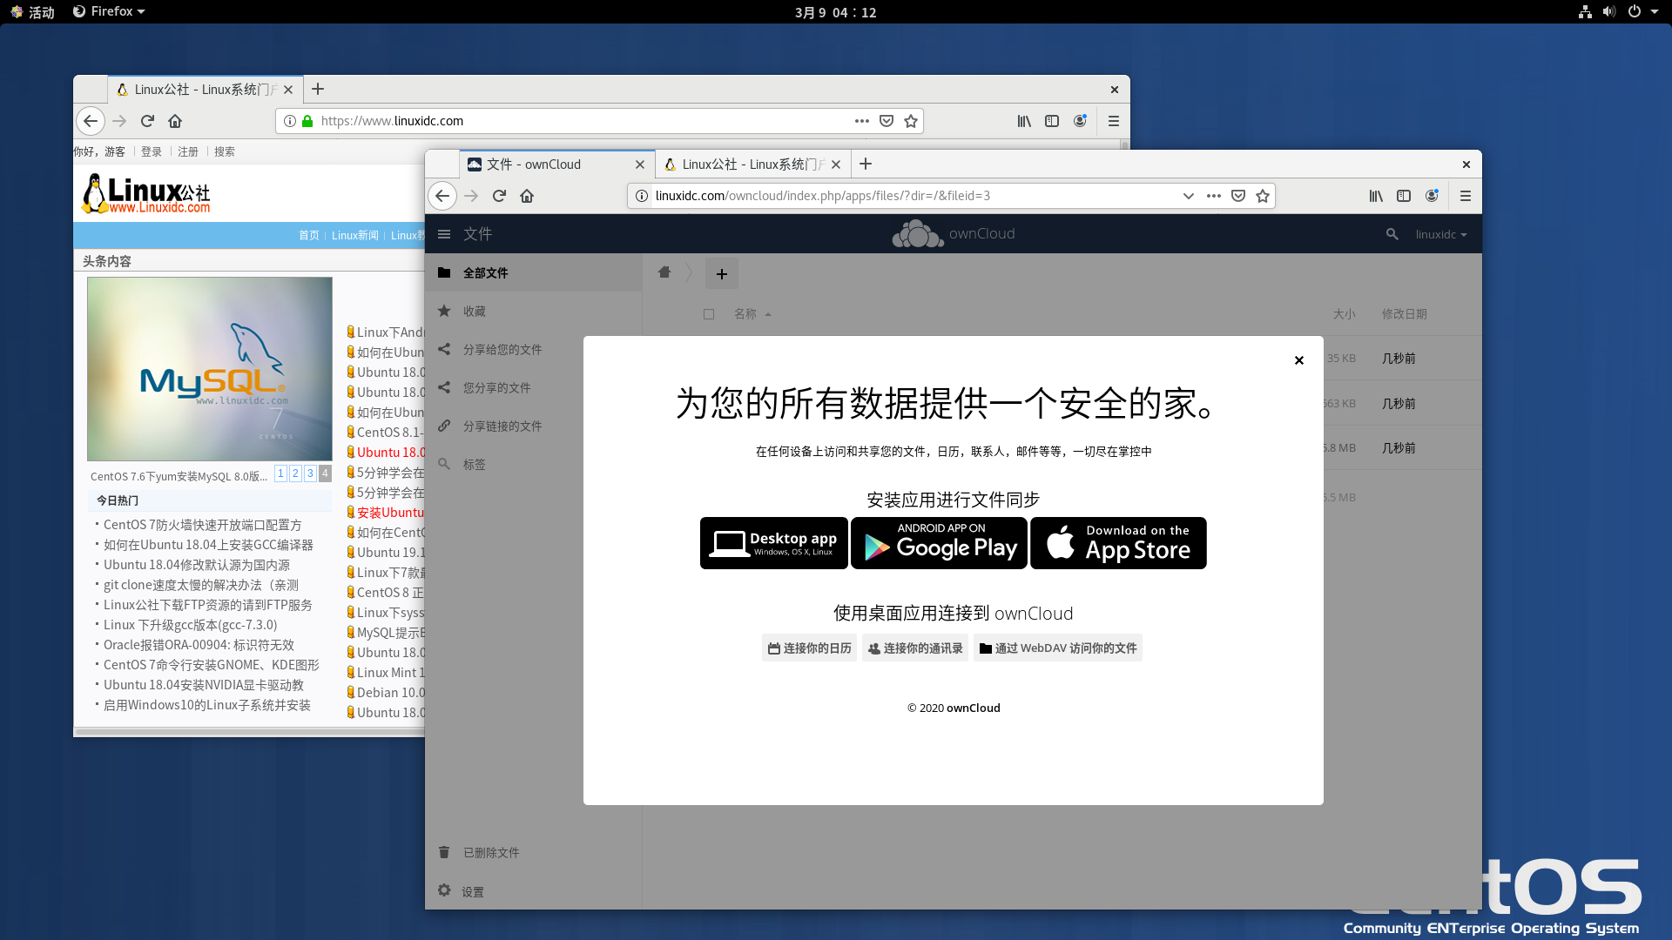Sort files by 名称 column arrow
The image size is (1672, 940).
click(x=768, y=314)
